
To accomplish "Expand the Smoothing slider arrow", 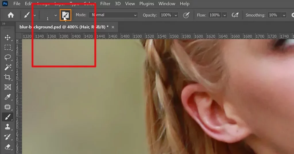I will 284,15.
